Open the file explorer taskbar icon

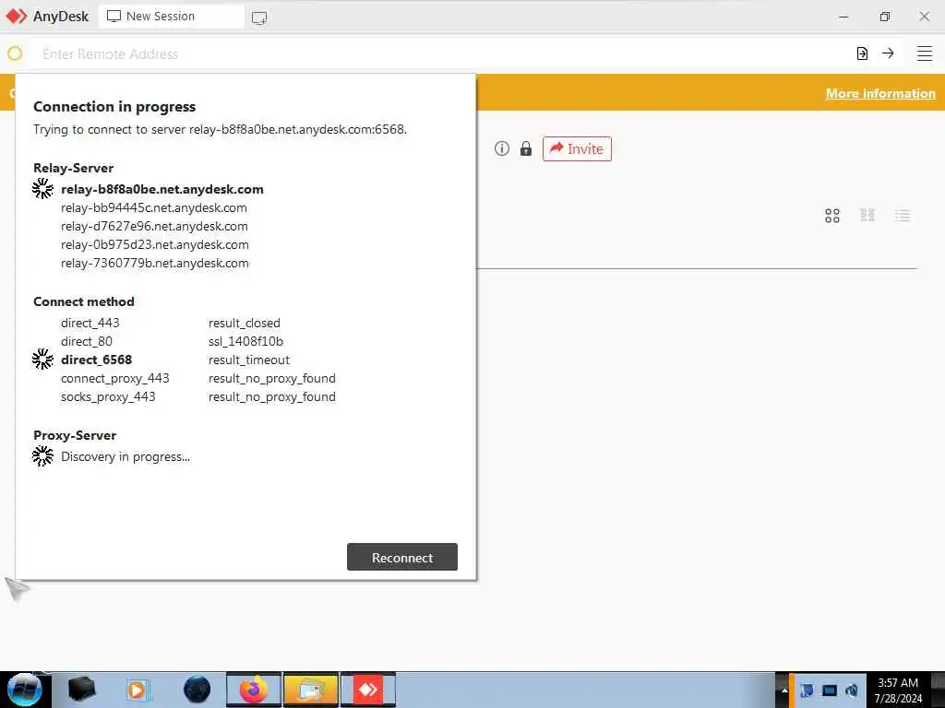coord(311,690)
